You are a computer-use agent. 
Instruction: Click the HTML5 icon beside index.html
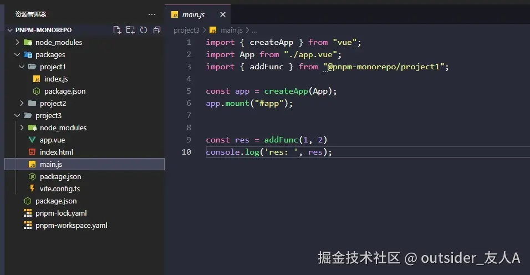coord(32,152)
